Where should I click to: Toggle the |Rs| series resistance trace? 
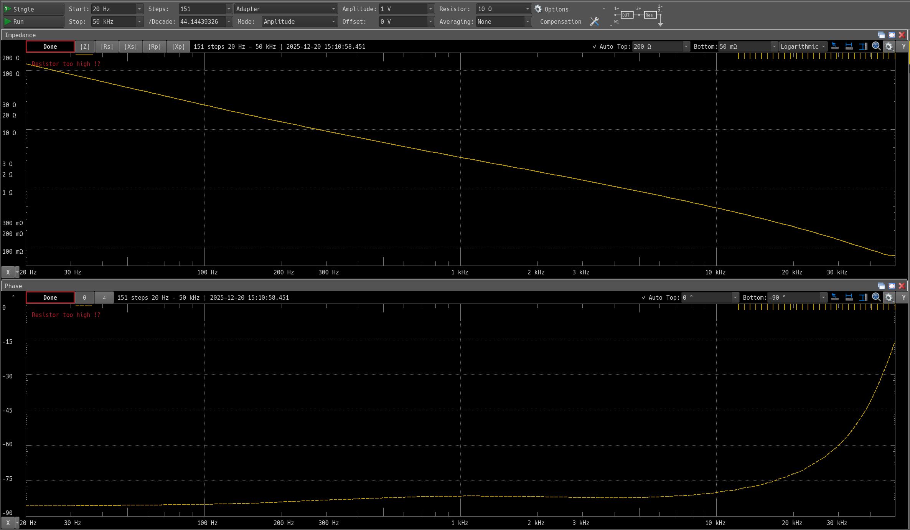107,46
